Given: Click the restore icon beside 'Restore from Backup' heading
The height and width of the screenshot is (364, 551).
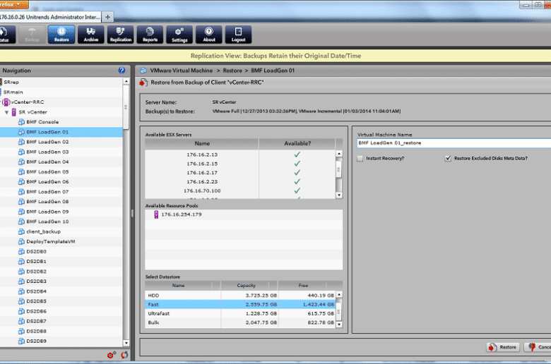Looking at the screenshot, I should (143, 83).
